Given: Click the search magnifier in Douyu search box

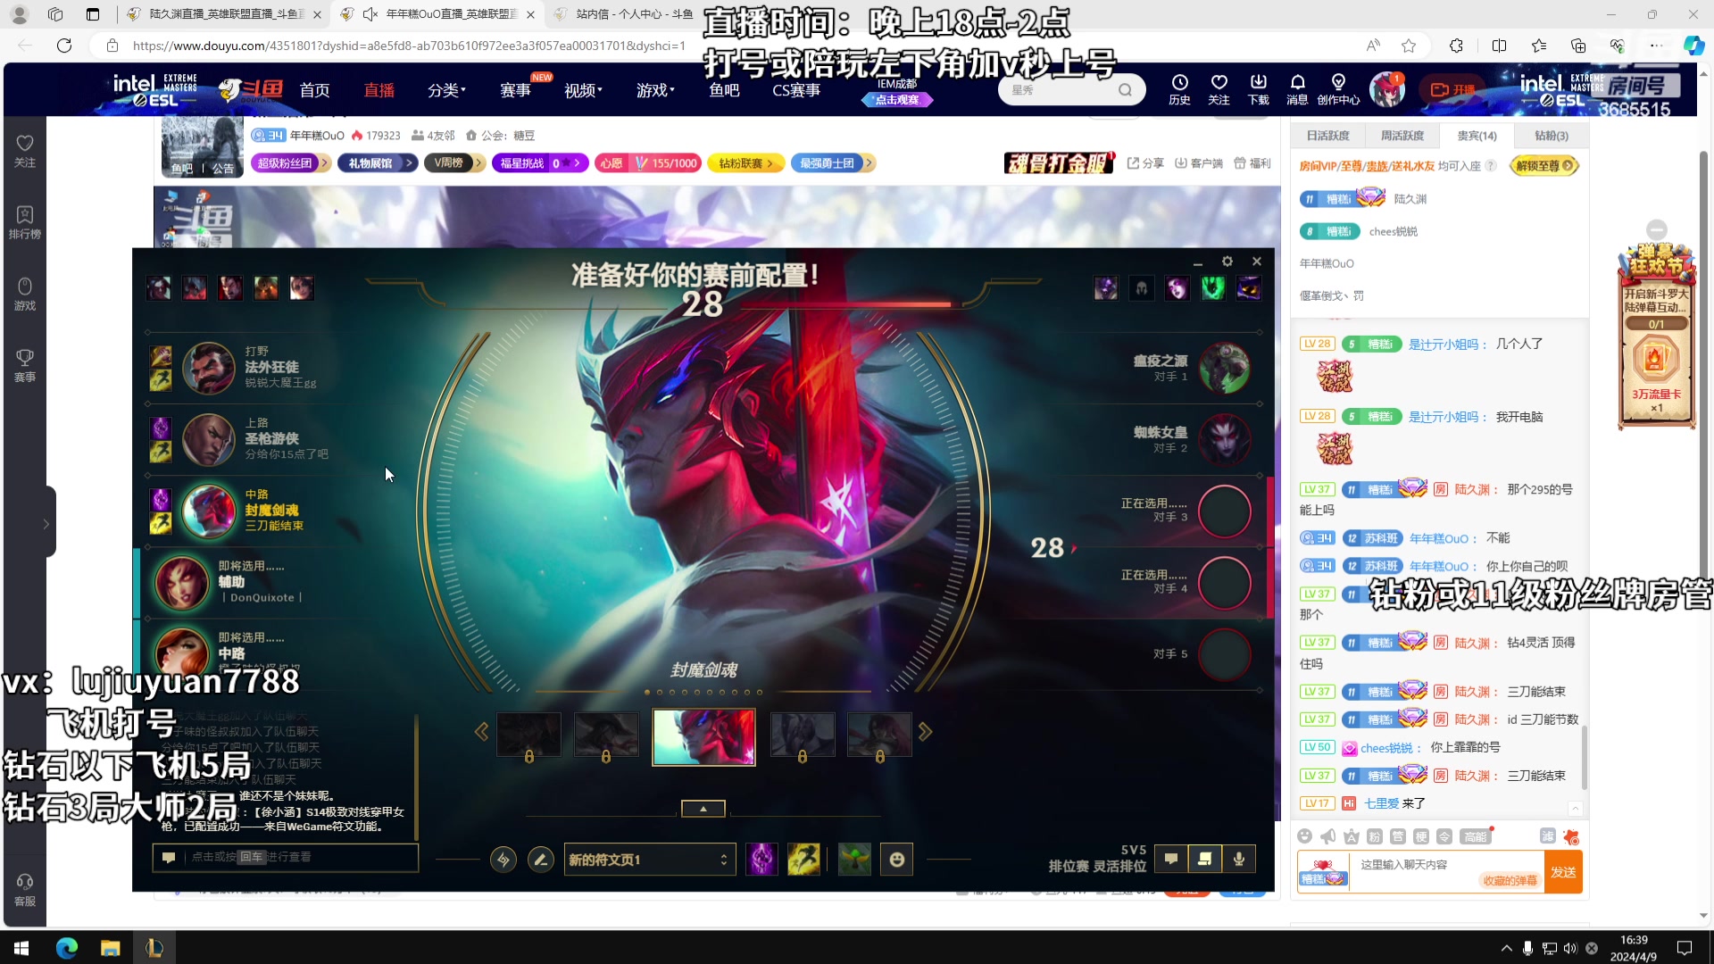Looking at the screenshot, I should tap(1125, 89).
